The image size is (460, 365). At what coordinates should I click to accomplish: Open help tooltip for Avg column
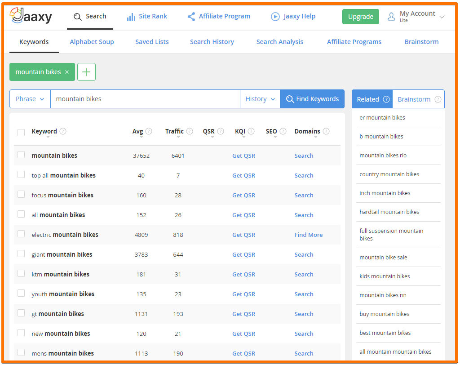[149, 131]
